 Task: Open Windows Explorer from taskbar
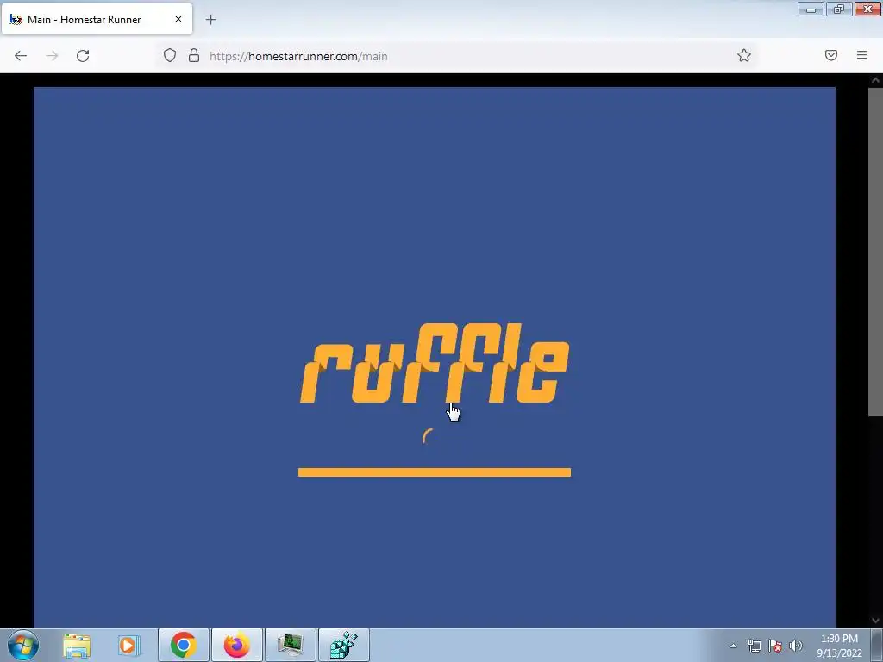click(x=77, y=645)
